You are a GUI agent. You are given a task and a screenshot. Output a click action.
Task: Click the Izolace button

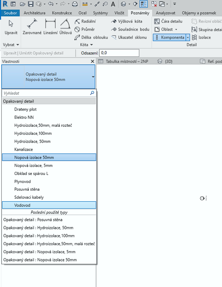click(202, 37)
